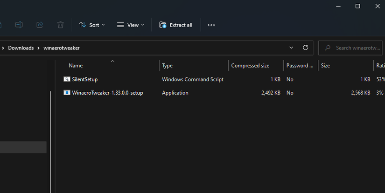This screenshot has width=385, height=193.
Task: Click the Rename toolbar icon
Action: (x=19, y=25)
